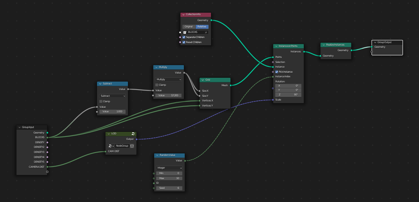Click the BLOCKS collection name field

point(195,32)
